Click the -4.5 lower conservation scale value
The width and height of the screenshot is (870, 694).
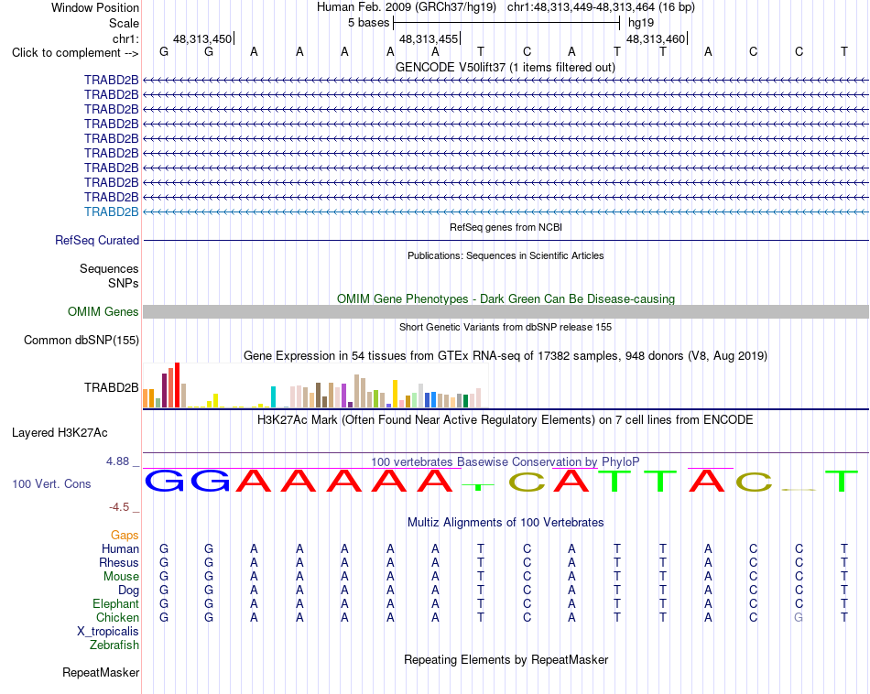point(119,506)
